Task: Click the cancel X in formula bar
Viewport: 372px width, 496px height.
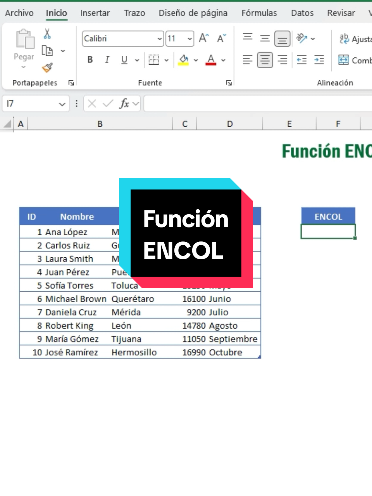Action: click(92, 103)
